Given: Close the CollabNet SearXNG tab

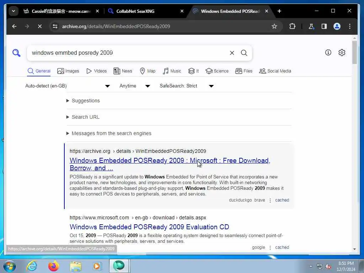Looking at the screenshot, I should pyautogui.click(x=182, y=11).
